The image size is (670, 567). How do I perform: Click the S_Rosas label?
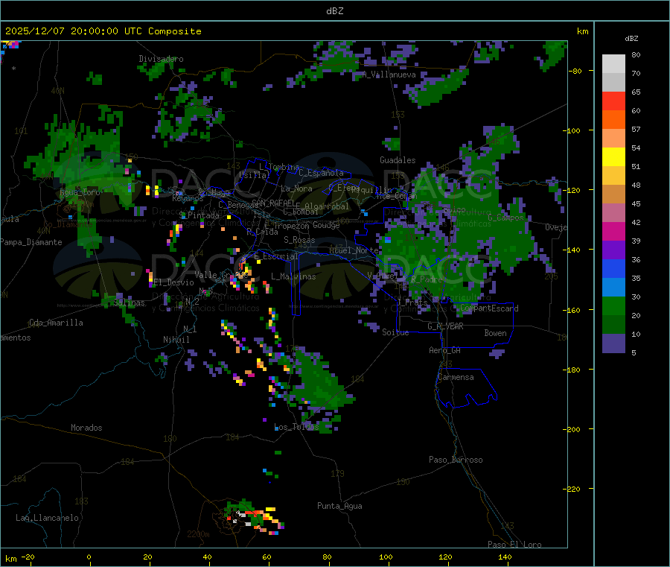tap(299, 240)
